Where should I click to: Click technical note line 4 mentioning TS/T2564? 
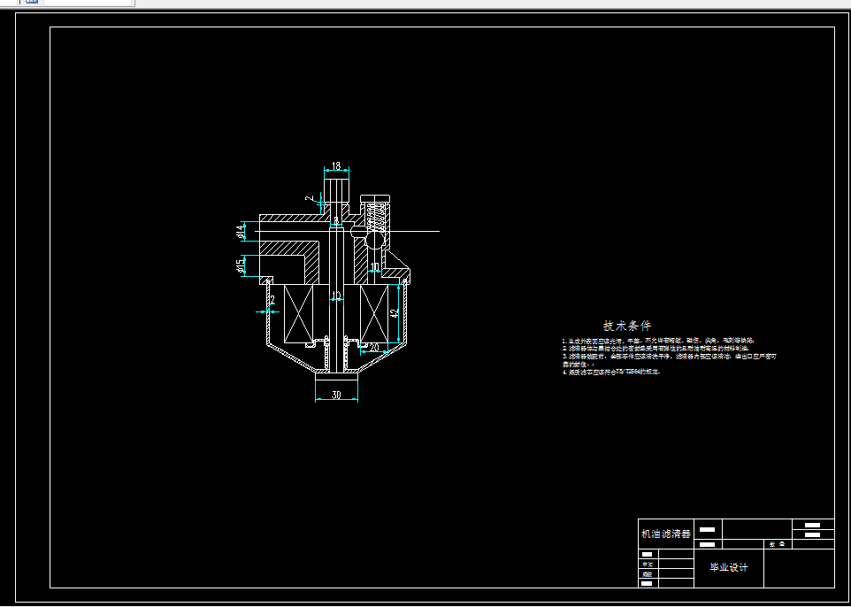click(x=611, y=373)
